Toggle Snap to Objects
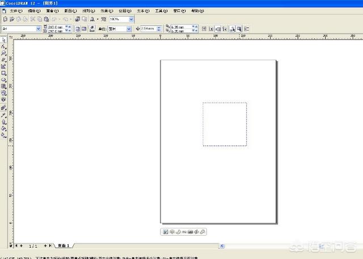Image resolution: width=363 pixels, height=259 pixels. pos(218,29)
